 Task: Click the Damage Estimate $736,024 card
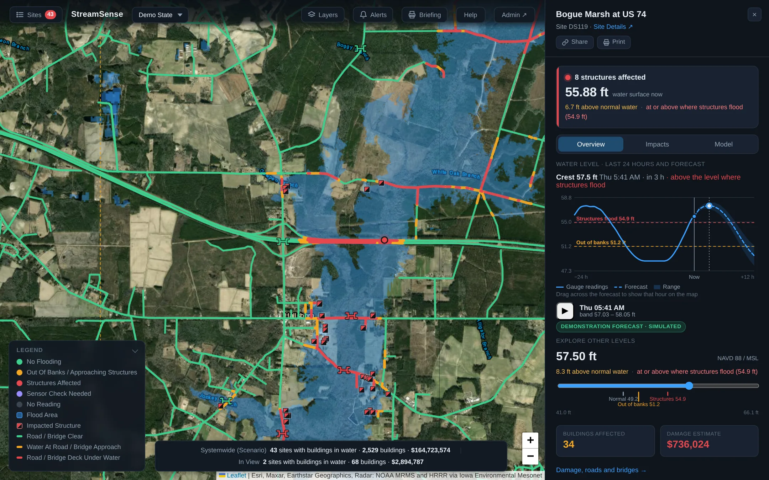[709, 441]
